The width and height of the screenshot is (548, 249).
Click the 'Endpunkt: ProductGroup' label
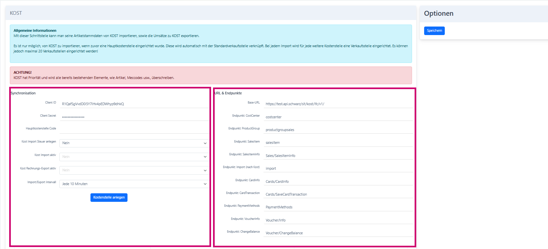(244, 128)
